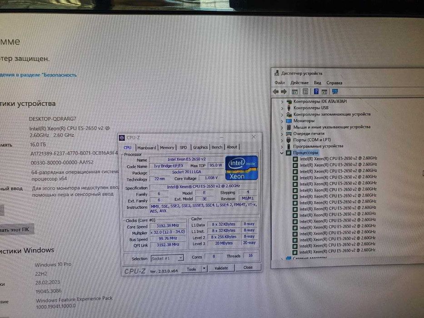Click the storage controllers category icon
Screen dimensions: 424x318
coord(289,114)
